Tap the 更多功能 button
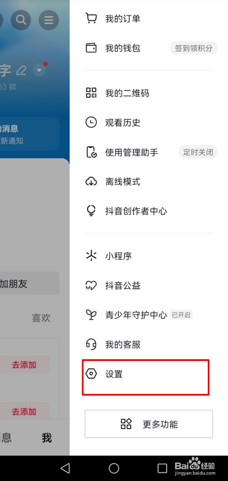Viewport: 228px width, 481px height. tap(149, 424)
